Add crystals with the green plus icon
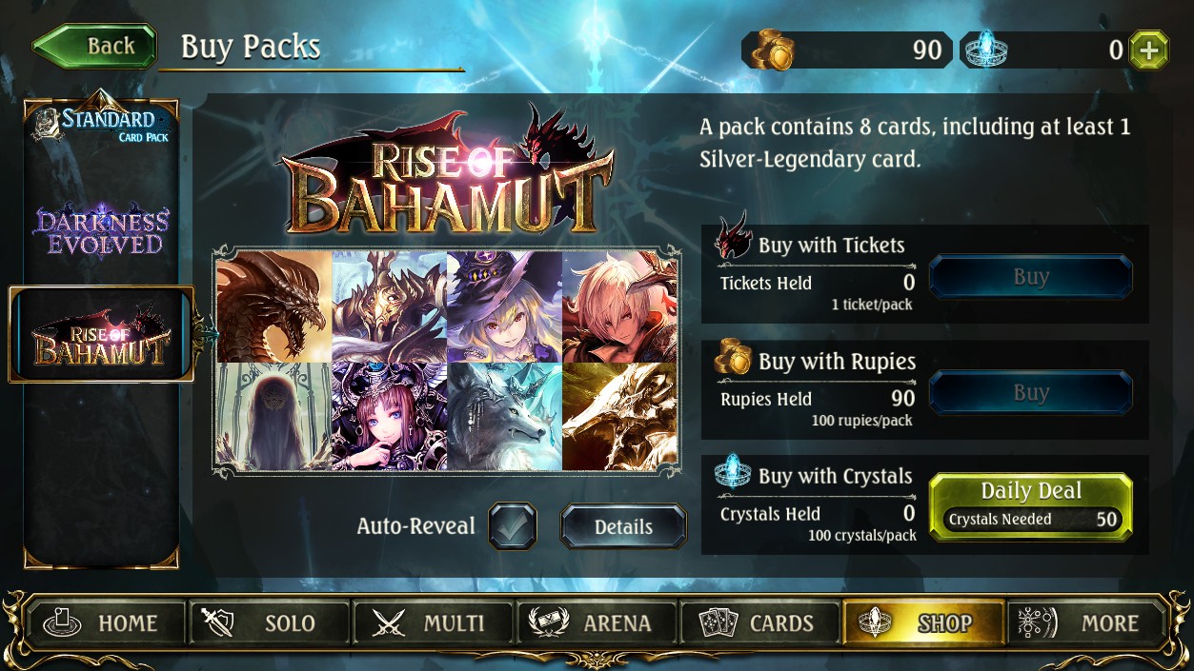Image resolution: width=1194 pixels, height=671 pixels. 1148,50
